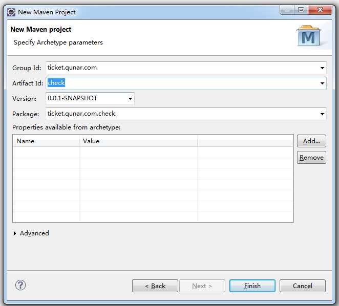Click the Add... button
This screenshot has height=306, width=339.
[x=311, y=141]
